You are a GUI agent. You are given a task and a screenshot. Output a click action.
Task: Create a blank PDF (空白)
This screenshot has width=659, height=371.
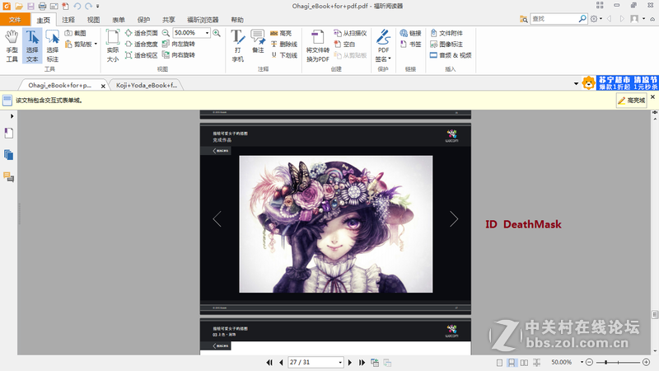(344, 44)
